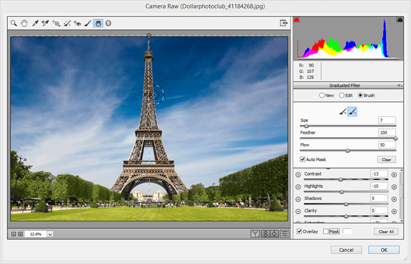
Task: Cycle before/after views with Y icon
Action: click(255, 233)
